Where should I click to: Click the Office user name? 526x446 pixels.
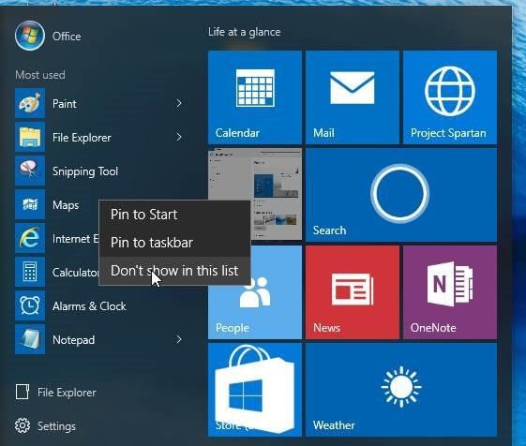pyautogui.click(x=67, y=37)
